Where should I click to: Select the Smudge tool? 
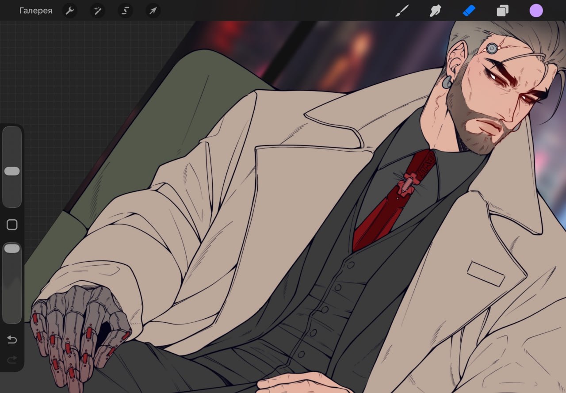(x=436, y=11)
